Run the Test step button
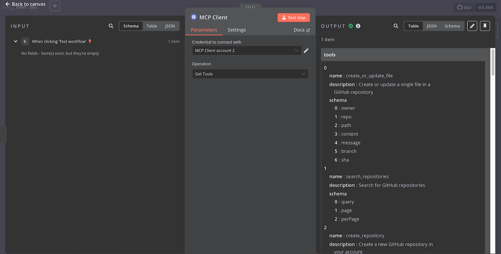501x254 pixels. pyautogui.click(x=293, y=17)
